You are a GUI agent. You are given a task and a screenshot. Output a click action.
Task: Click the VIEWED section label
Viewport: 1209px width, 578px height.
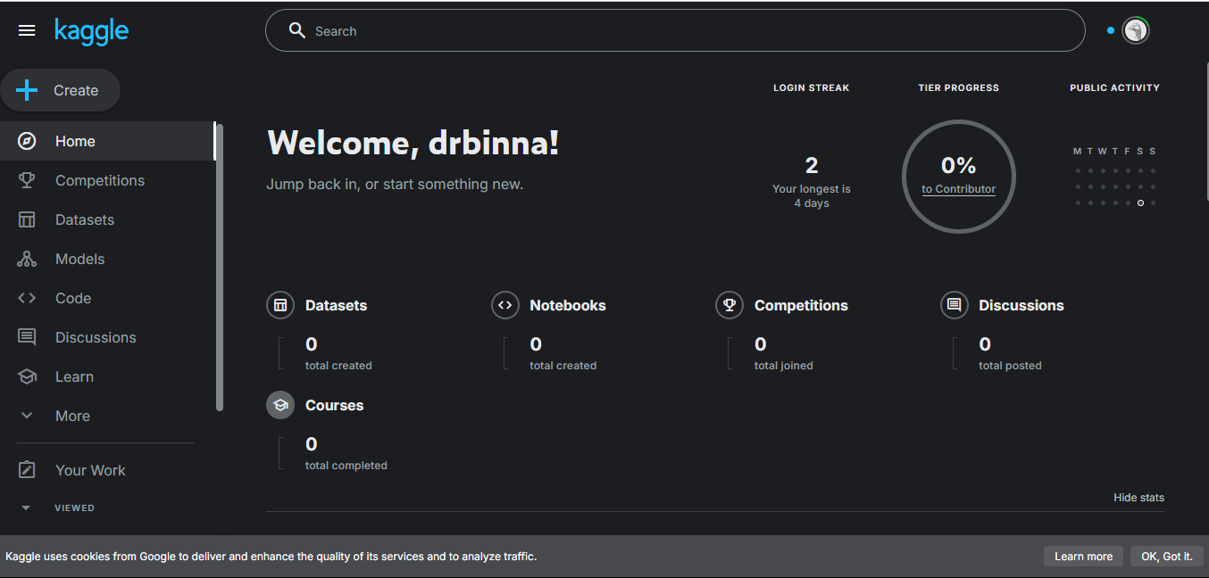coord(74,508)
